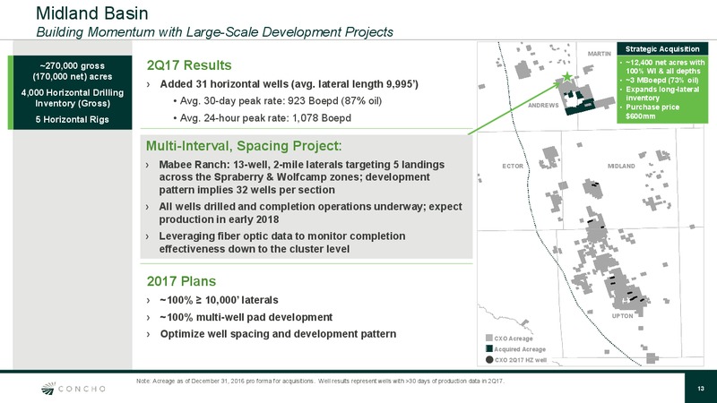This screenshot has height=403, width=717.
Task: Click the 'CXO 2Q17 HZ well' legend label
Action: click(x=521, y=360)
